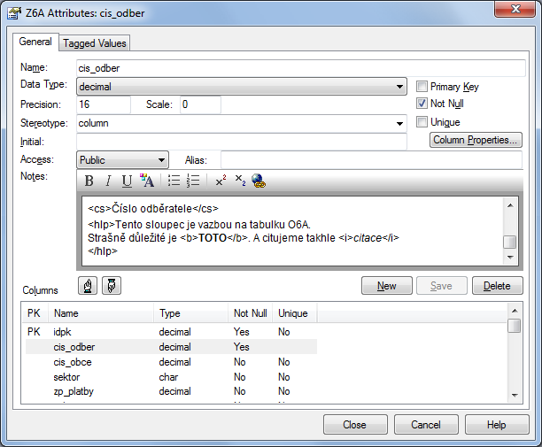542x447 pixels.
Task: Open the font color picker
Action: tap(147, 181)
